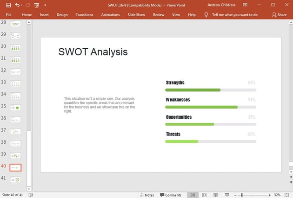Click the 32% zoom level
Viewport: 293px width, 198px height.
(277, 195)
